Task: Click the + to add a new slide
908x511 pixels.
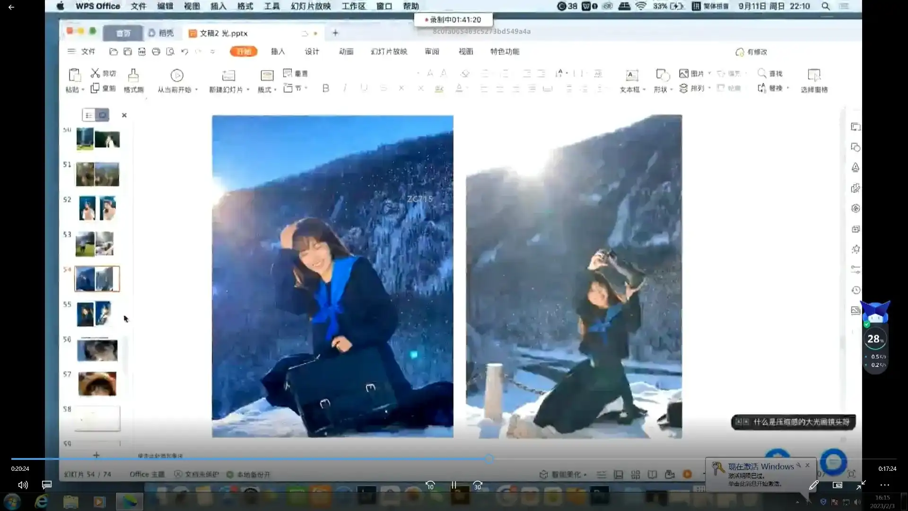Action: 96,455
